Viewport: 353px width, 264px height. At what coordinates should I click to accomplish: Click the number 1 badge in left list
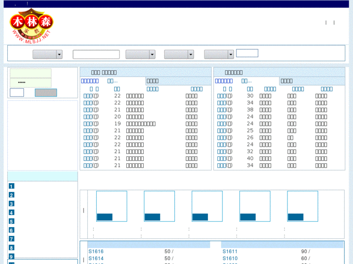click(11, 186)
